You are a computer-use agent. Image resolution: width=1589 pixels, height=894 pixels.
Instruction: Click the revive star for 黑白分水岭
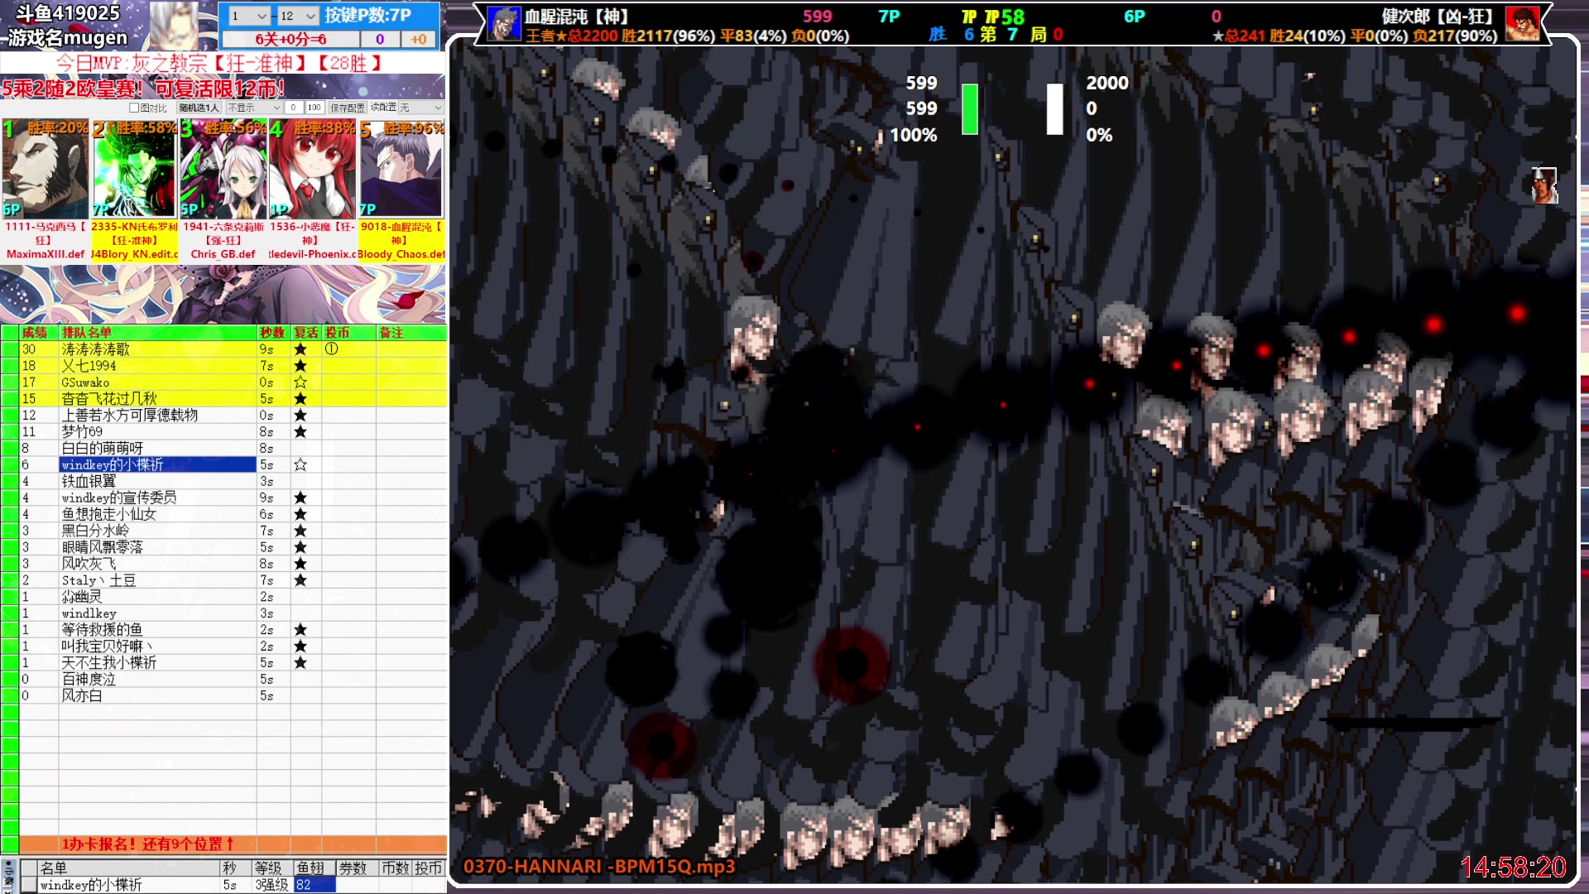[x=300, y=531]
